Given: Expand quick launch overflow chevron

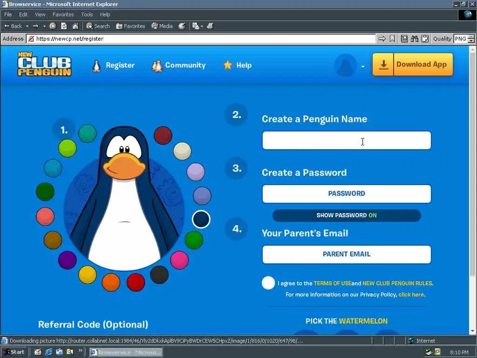Looking at the screenshot, I should (80, 351).
